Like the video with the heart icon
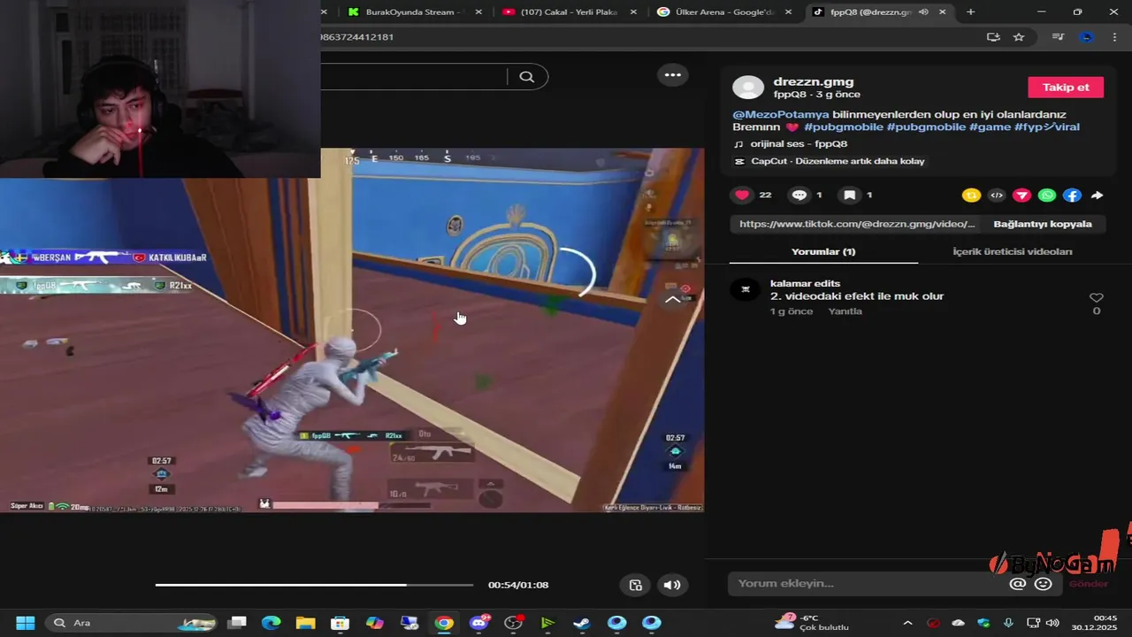This screenshot has height=637, width=1132. [x=742, y=195]
